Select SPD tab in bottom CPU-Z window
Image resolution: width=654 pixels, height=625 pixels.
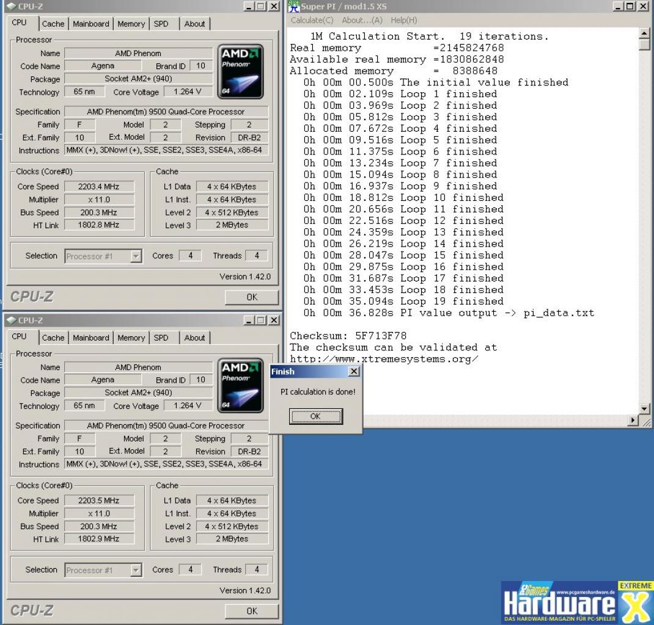[161, 338]
